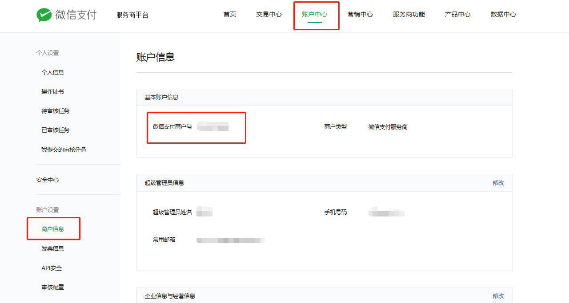The image size is (569, 303).
Task: Open 操作证书 sidebar item
Action: click(x=53, y=91)
